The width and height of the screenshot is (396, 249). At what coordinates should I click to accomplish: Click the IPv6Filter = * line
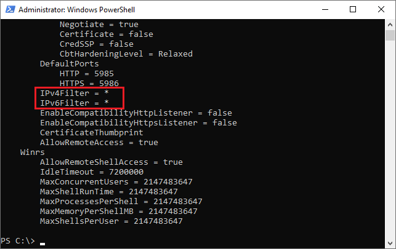coord(75,103)
